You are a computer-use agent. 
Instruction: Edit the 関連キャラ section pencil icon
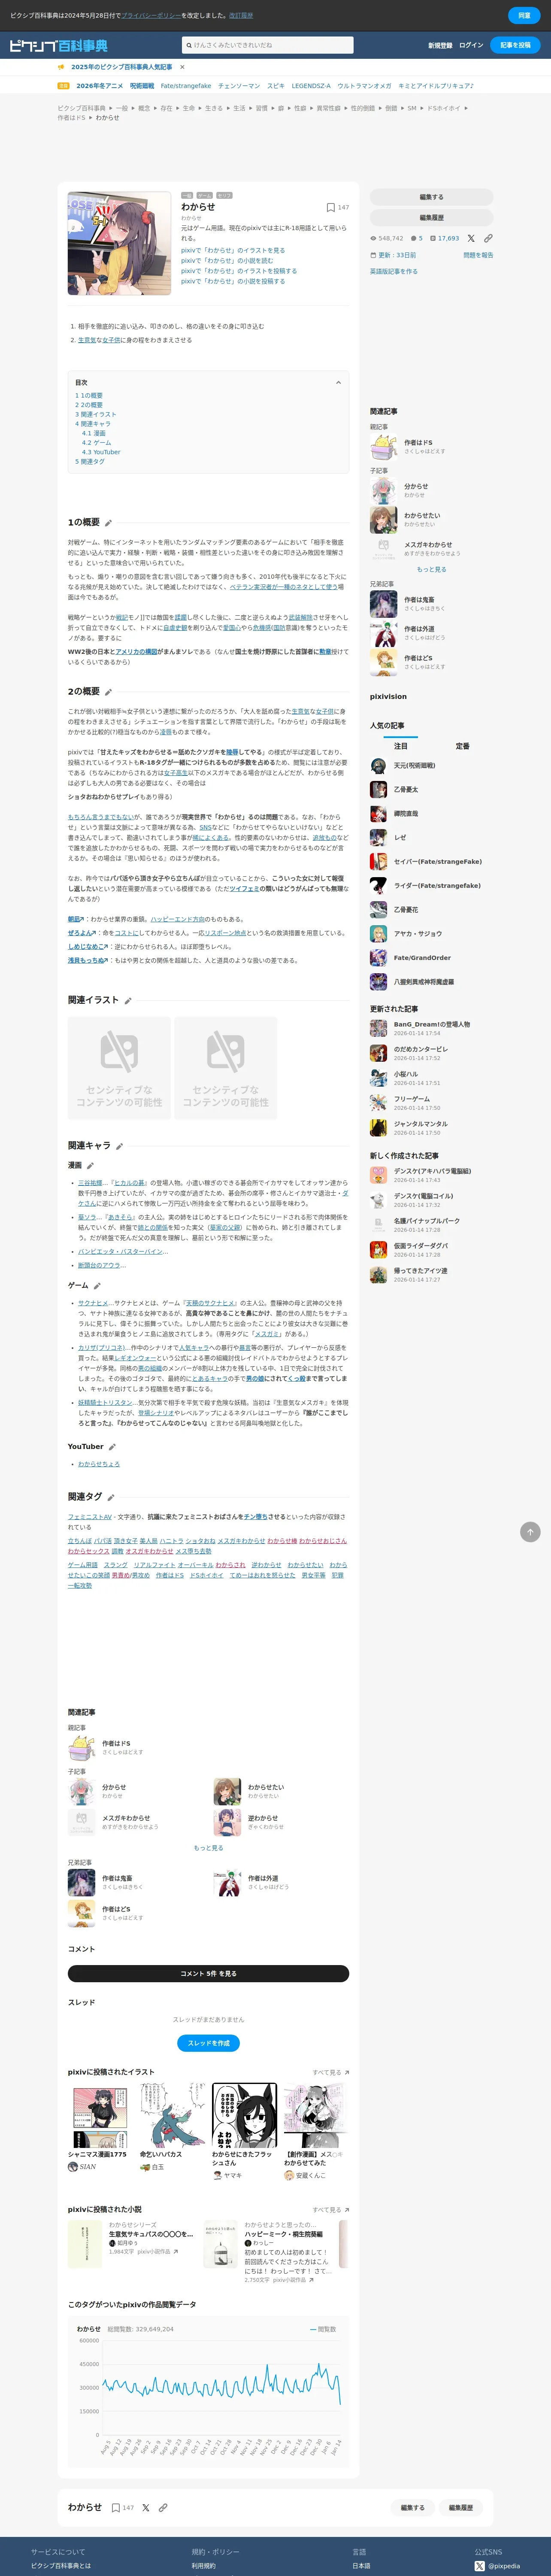[119, 1146]
